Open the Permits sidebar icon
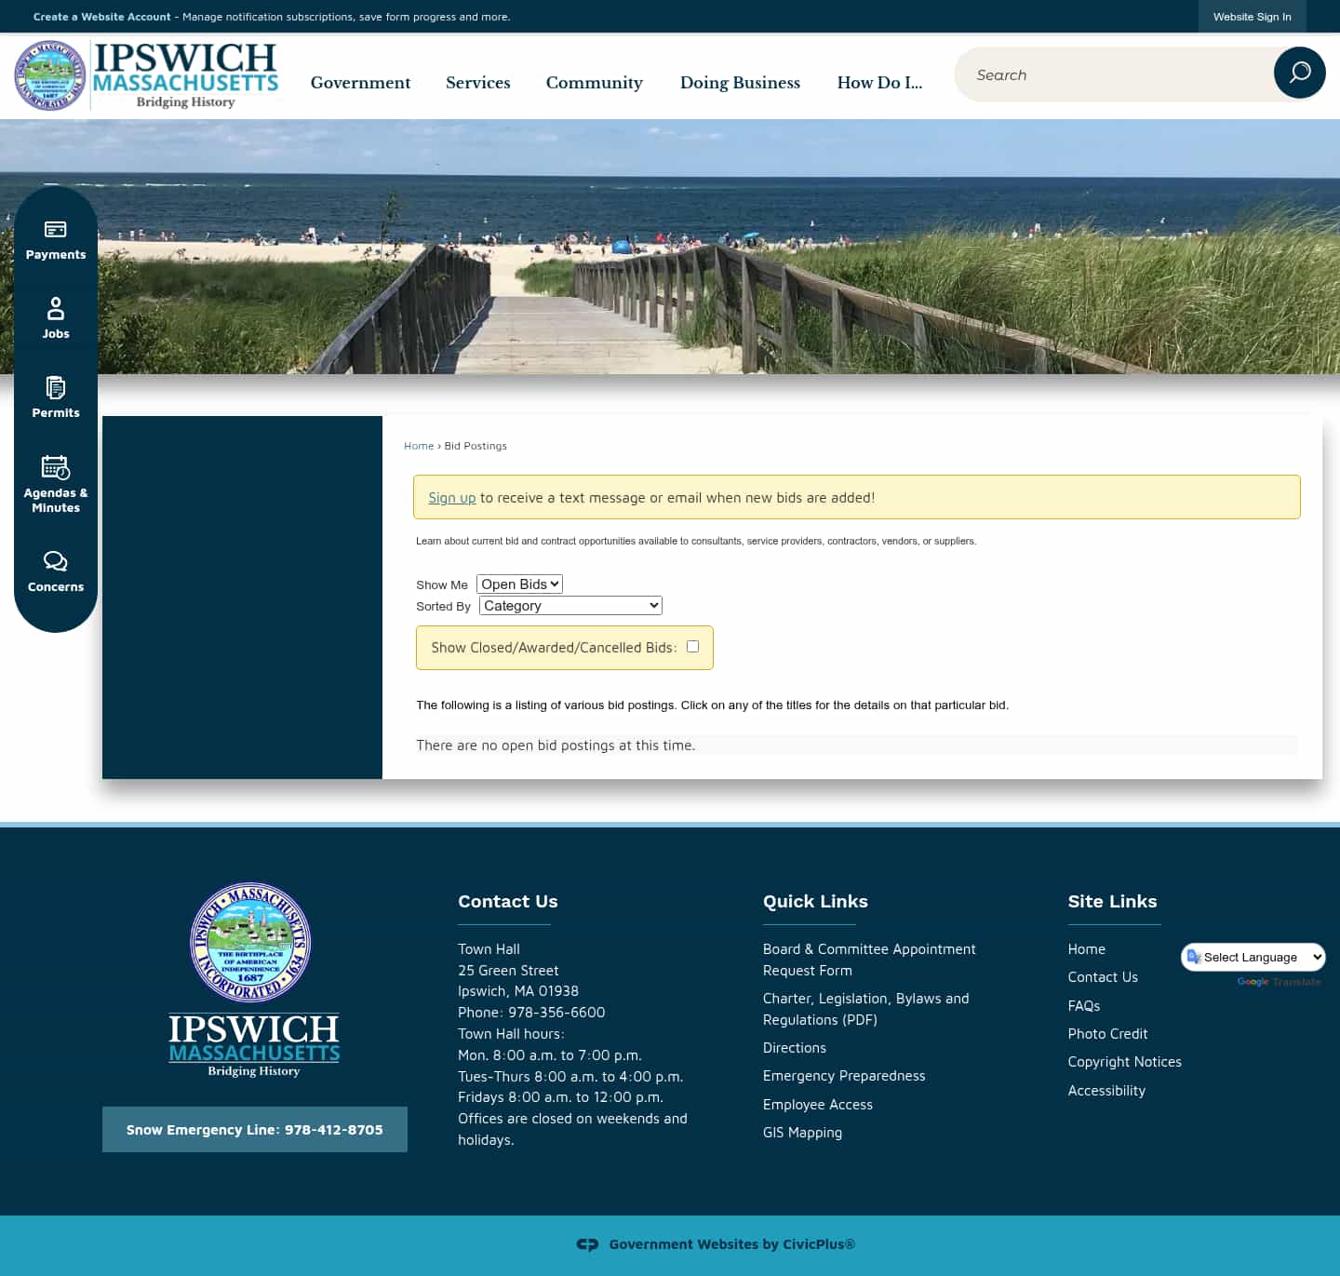 click(55, 389)
